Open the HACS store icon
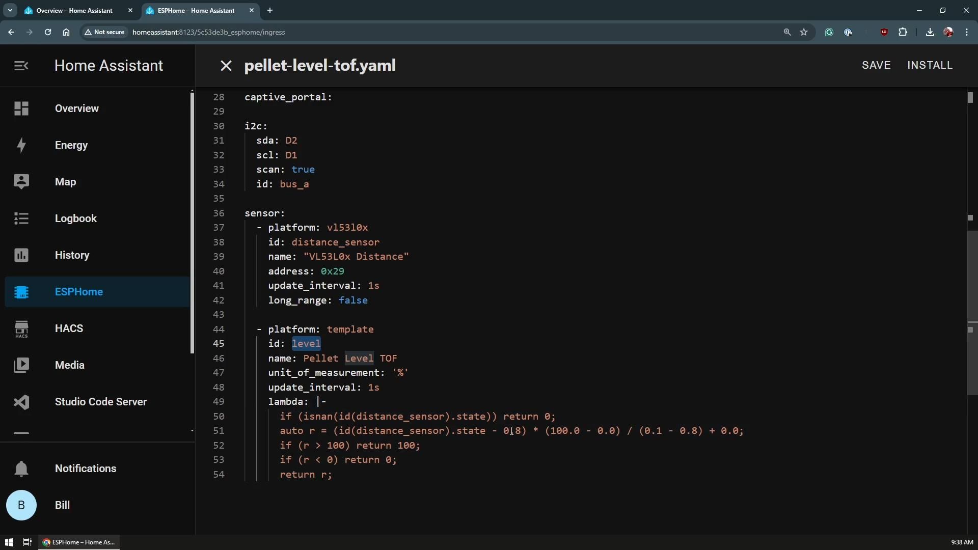The width and height of the screenshot is (978, 550). [21, 328]
